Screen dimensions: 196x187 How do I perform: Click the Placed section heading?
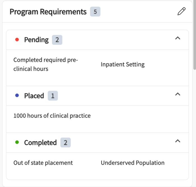pos(34,96)
